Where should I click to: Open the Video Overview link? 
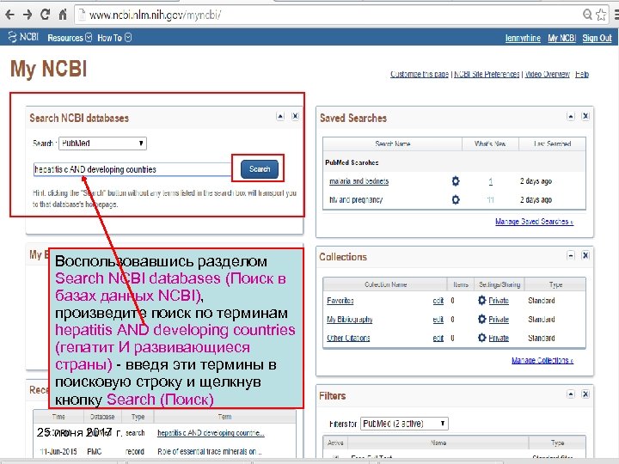click(x=547, y=74)
